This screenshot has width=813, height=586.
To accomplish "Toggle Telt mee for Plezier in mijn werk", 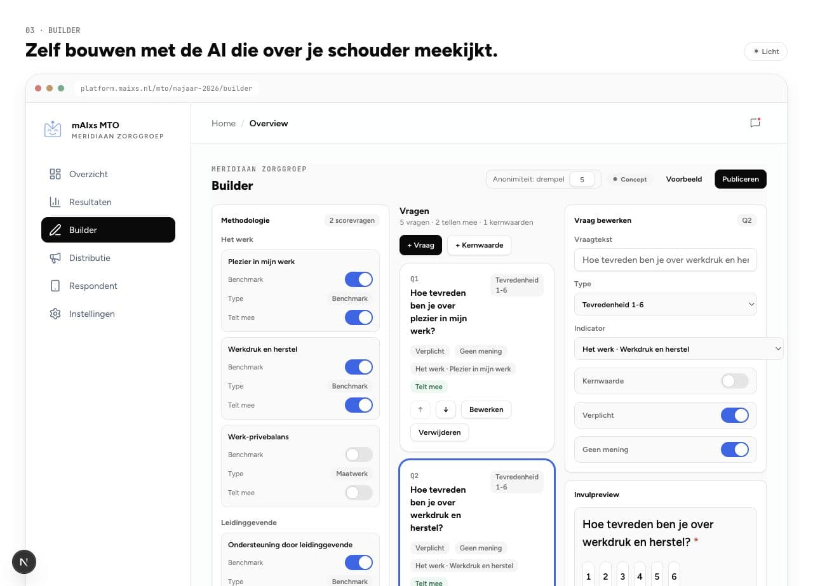I will click(359, 317).
